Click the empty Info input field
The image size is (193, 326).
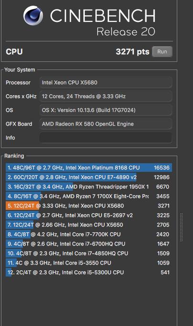[x=106, y=138]
